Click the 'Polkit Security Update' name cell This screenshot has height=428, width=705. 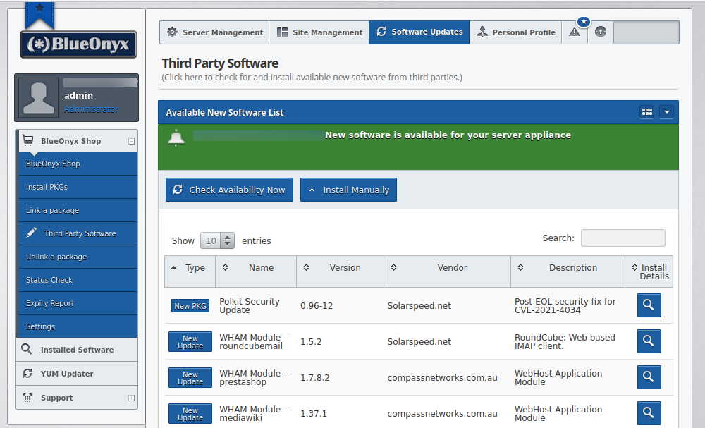click(250, 306)
